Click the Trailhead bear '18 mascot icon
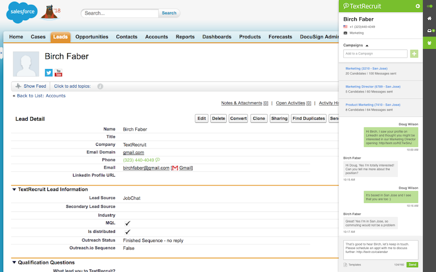 (51, 13)
